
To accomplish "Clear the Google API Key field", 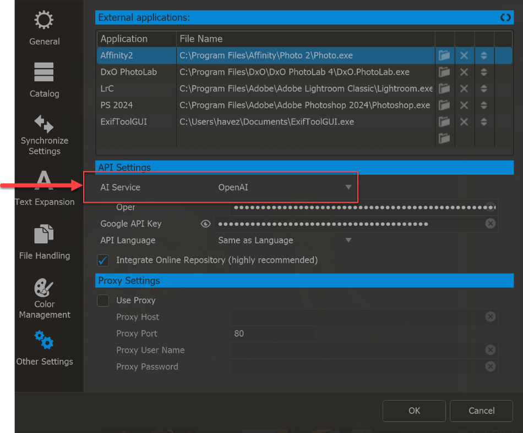I will click(x=491, y=224).
